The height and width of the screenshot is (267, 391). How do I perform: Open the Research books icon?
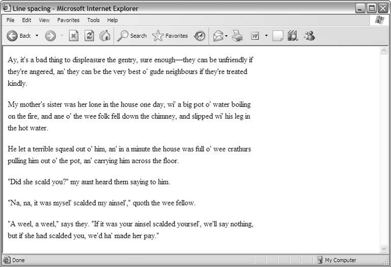pos(293,36)
